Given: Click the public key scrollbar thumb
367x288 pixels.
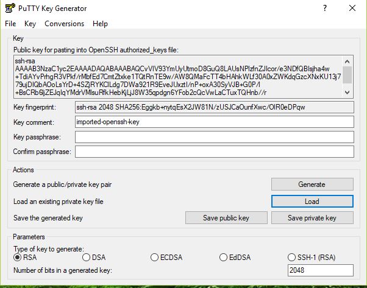Looking at the screenshot, I should [x=347, y=75].
